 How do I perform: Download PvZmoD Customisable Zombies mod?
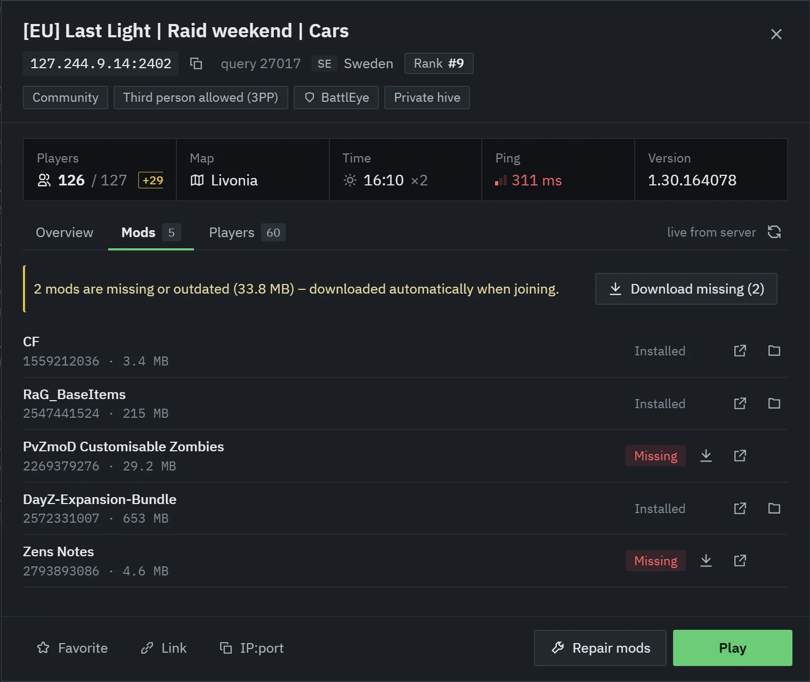coord(706,456)
